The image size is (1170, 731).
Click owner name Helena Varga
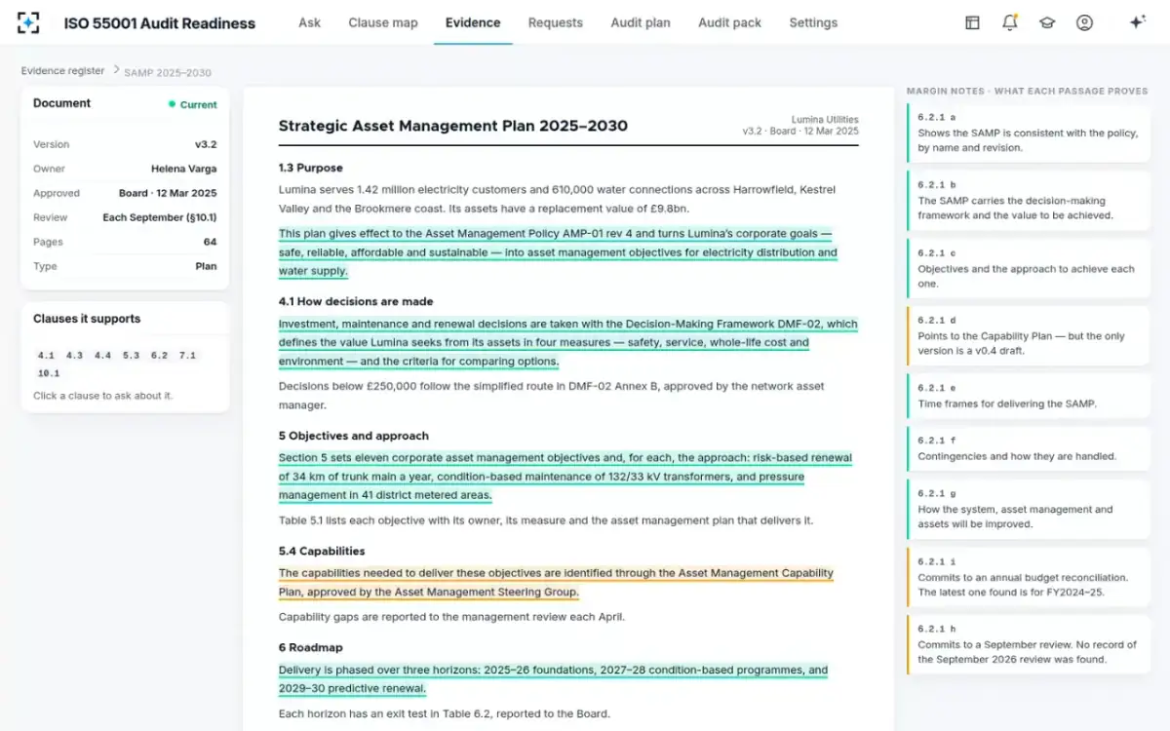point(184,169)
